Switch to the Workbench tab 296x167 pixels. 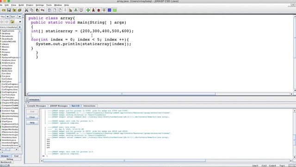point(6,162)
